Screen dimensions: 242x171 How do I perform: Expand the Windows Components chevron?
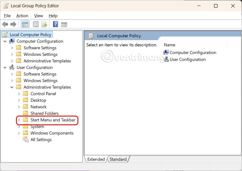(19, 133)
